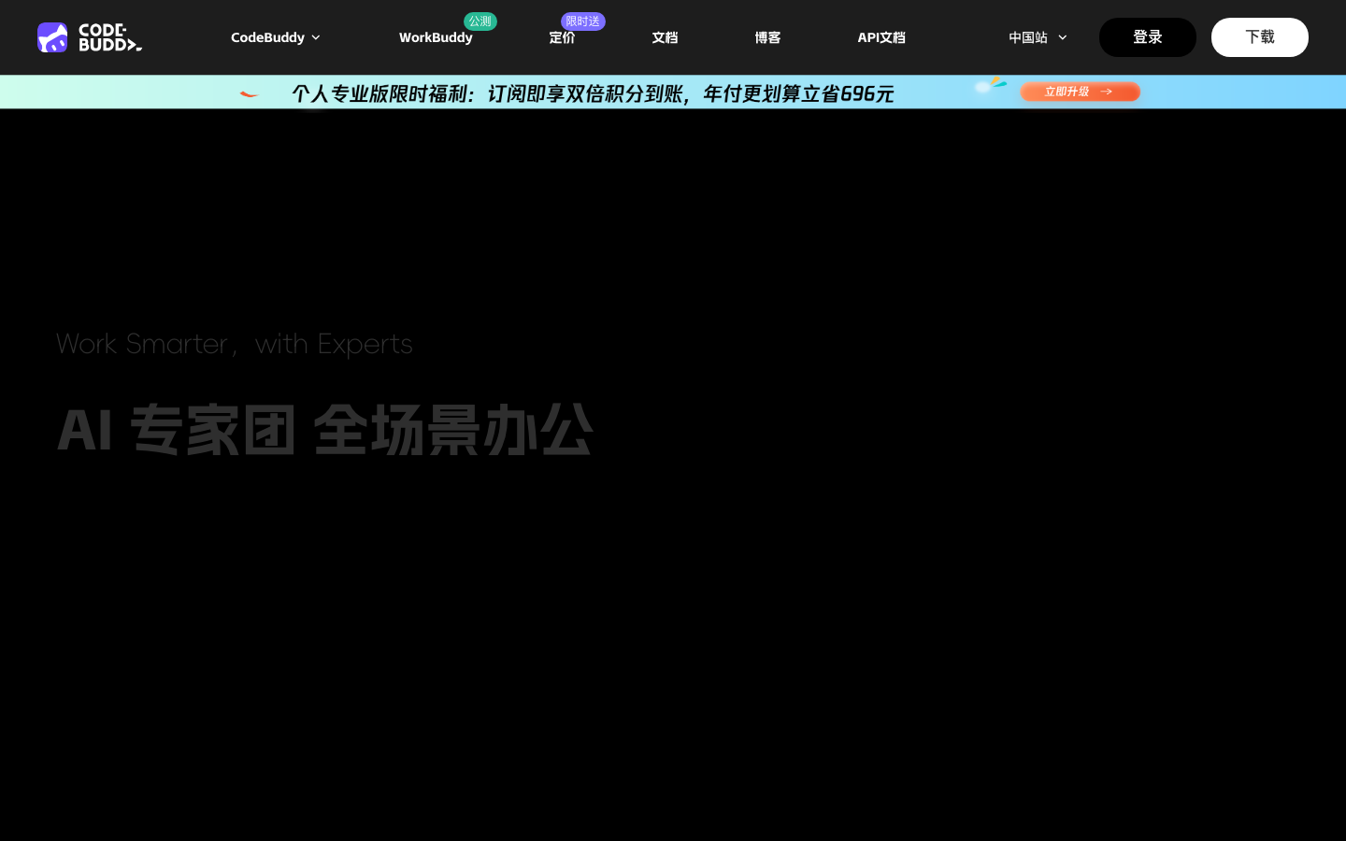Open the WorkBuddy menu item

point(436,37)
